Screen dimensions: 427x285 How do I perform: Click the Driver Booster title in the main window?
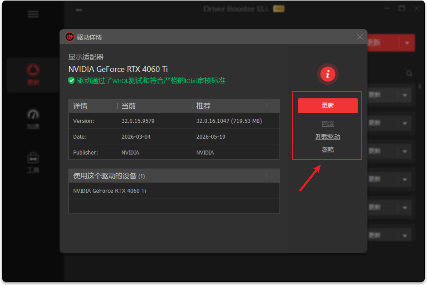(x=236, y=9)
